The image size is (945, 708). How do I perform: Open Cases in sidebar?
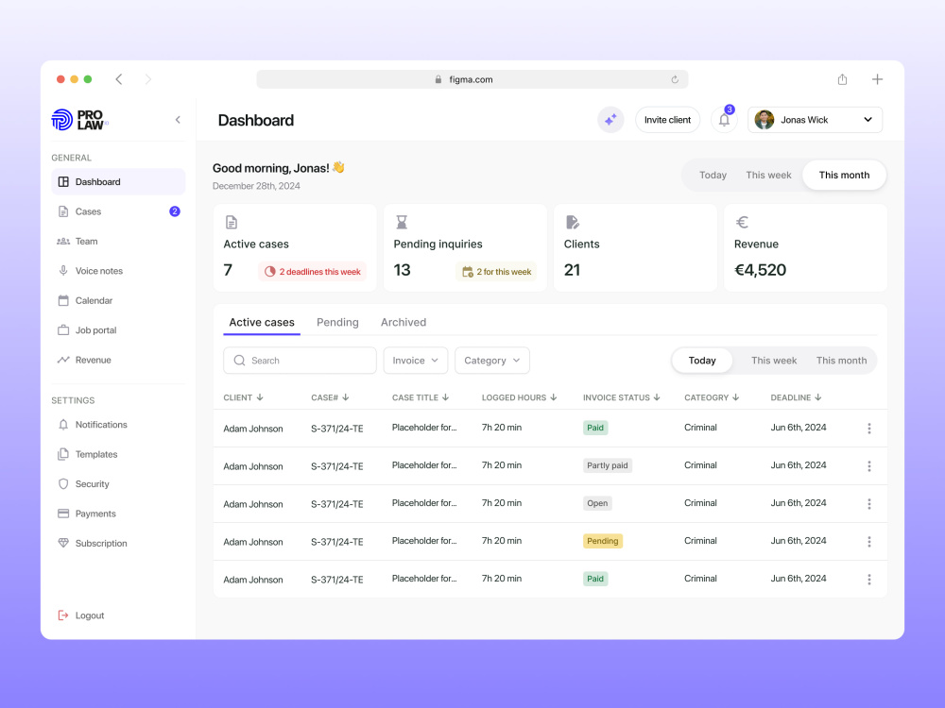pos(118,211)
